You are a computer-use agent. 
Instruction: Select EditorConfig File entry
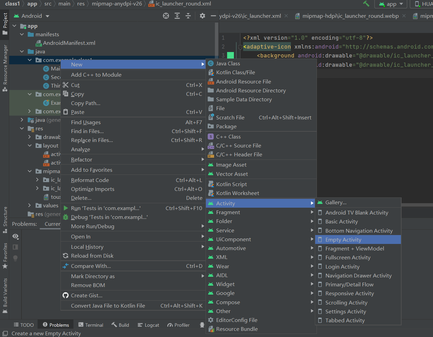[261, 320]
